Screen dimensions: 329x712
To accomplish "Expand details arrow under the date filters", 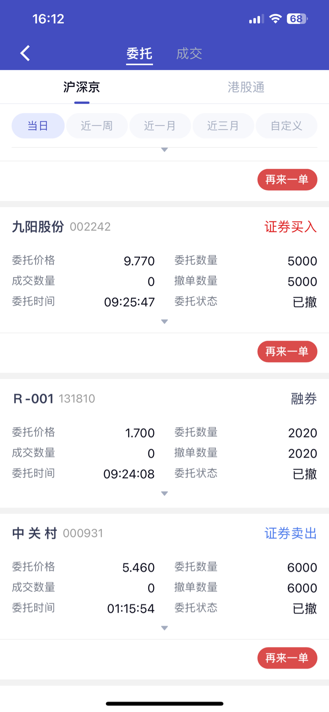I will click(x=164, y=150).
